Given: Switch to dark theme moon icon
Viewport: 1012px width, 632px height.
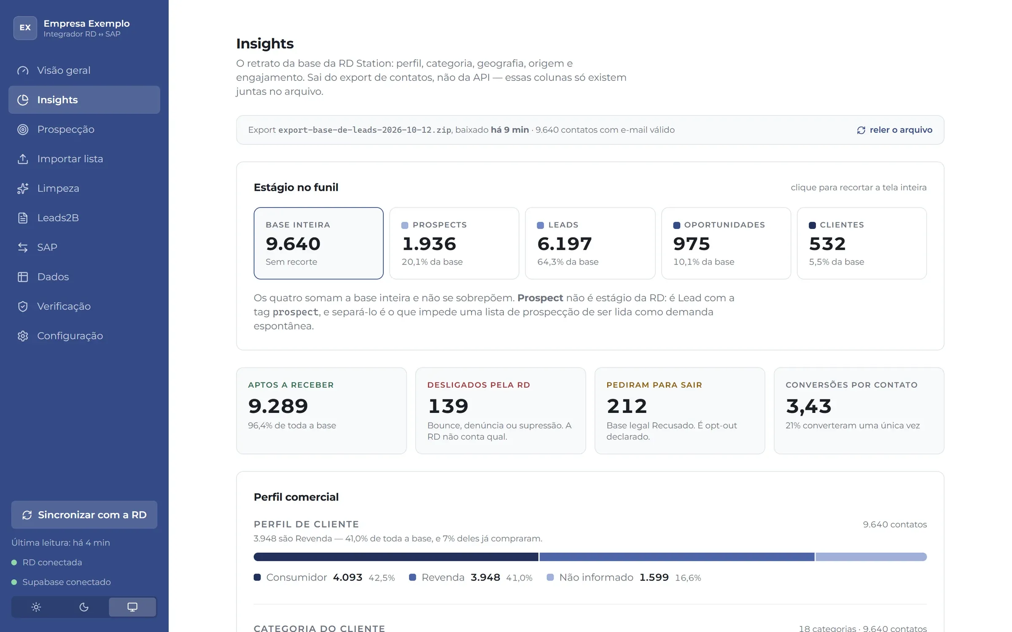Looking at the screenshot, I should tap(84, 607).
